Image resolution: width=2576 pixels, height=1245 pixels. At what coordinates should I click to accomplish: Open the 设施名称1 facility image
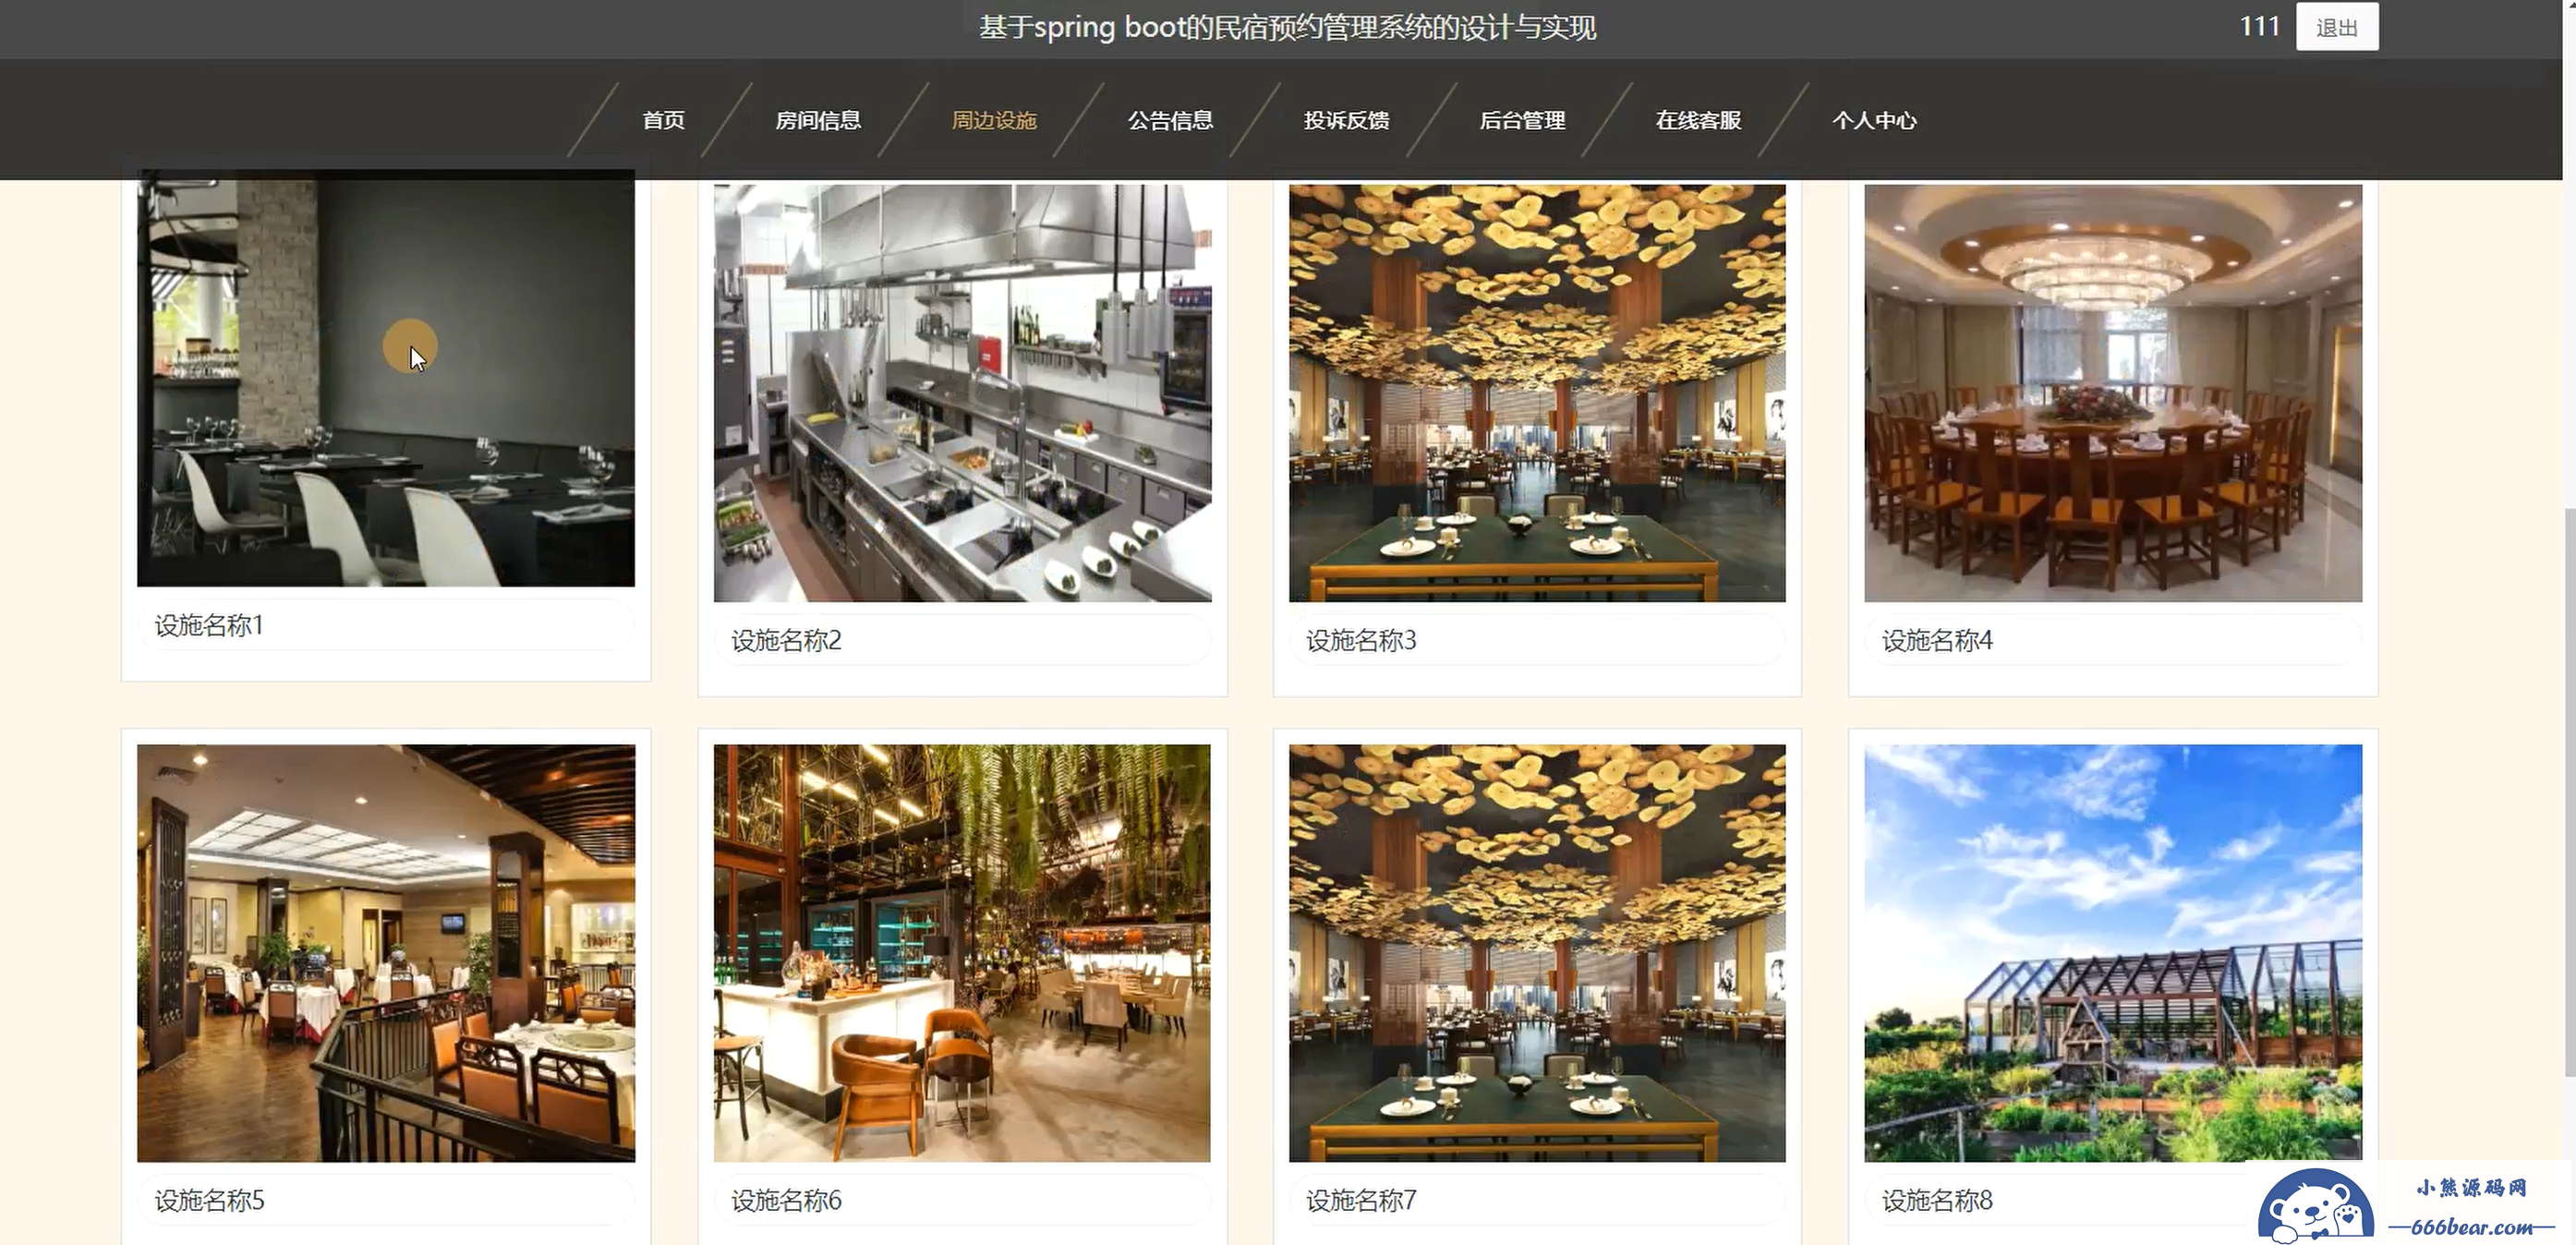click(386, 378)
